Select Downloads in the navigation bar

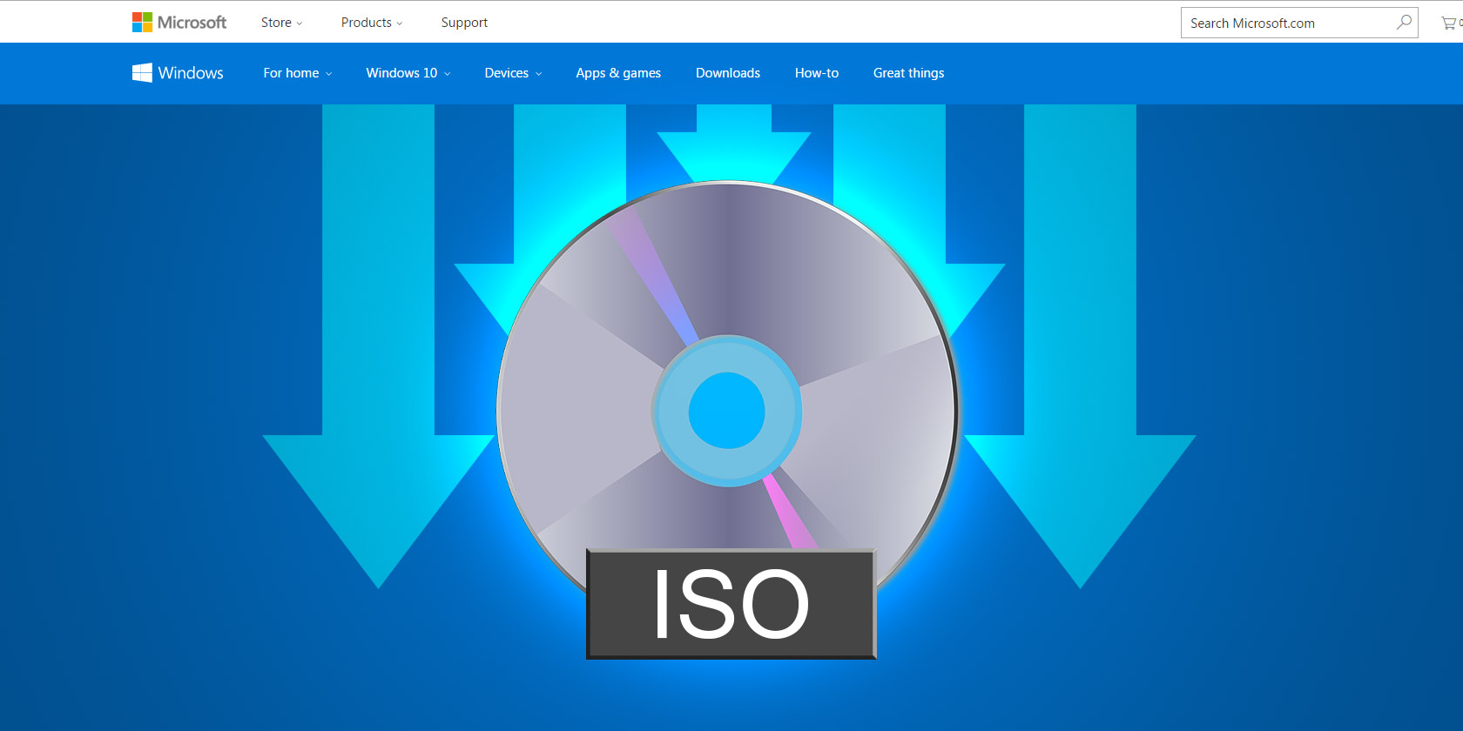(728, 73)
